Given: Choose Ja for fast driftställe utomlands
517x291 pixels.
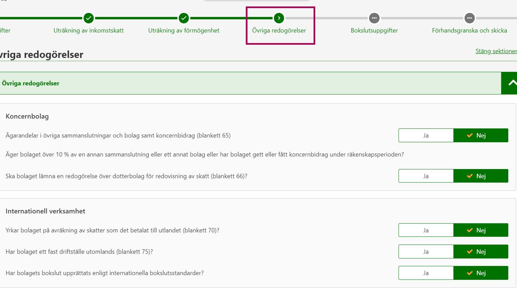Looking at the screenshot, I should 426,252.
